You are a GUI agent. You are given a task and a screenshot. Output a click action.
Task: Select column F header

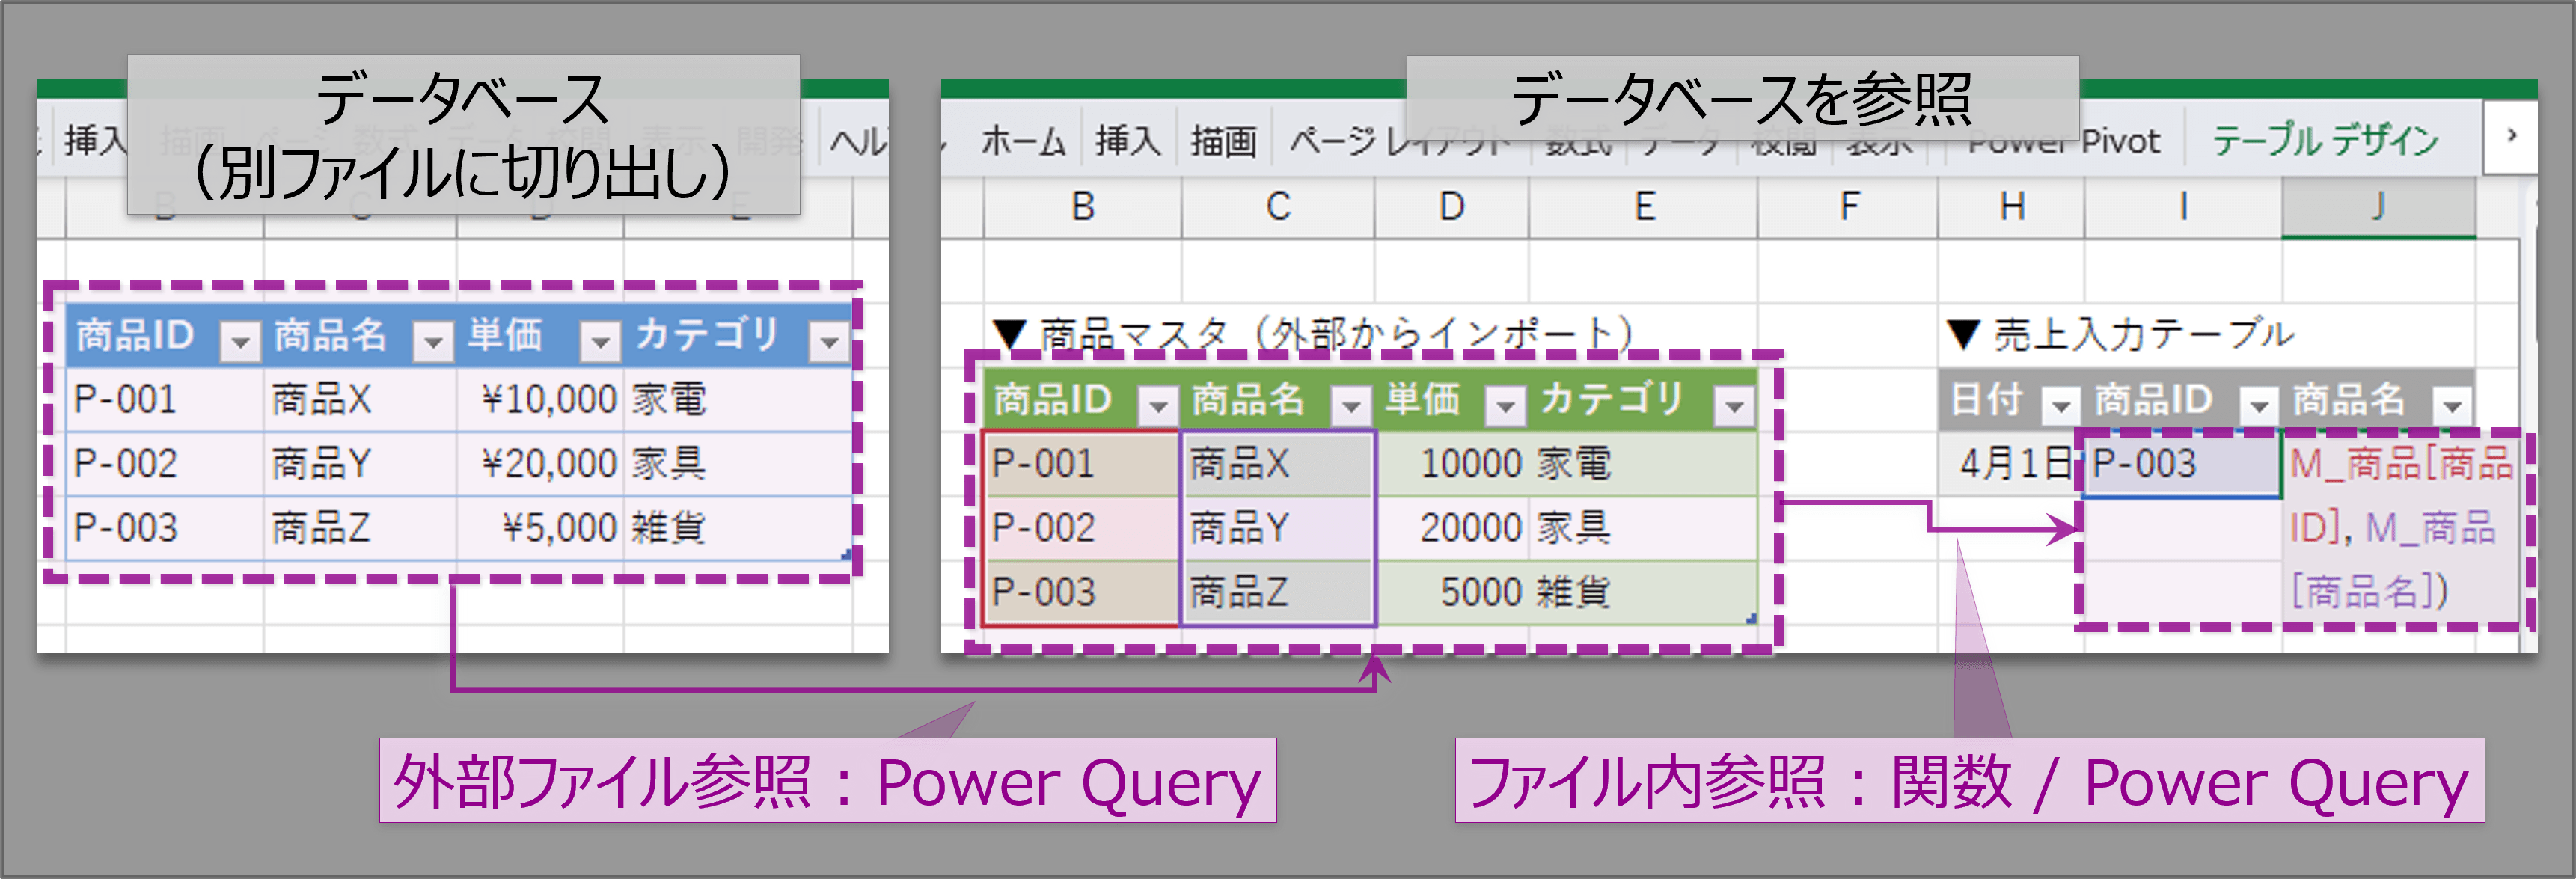tap(1849, 207)
